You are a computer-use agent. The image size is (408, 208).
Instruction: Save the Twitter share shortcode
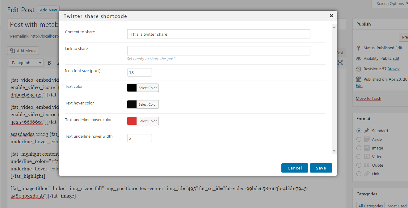pos(321,168)
